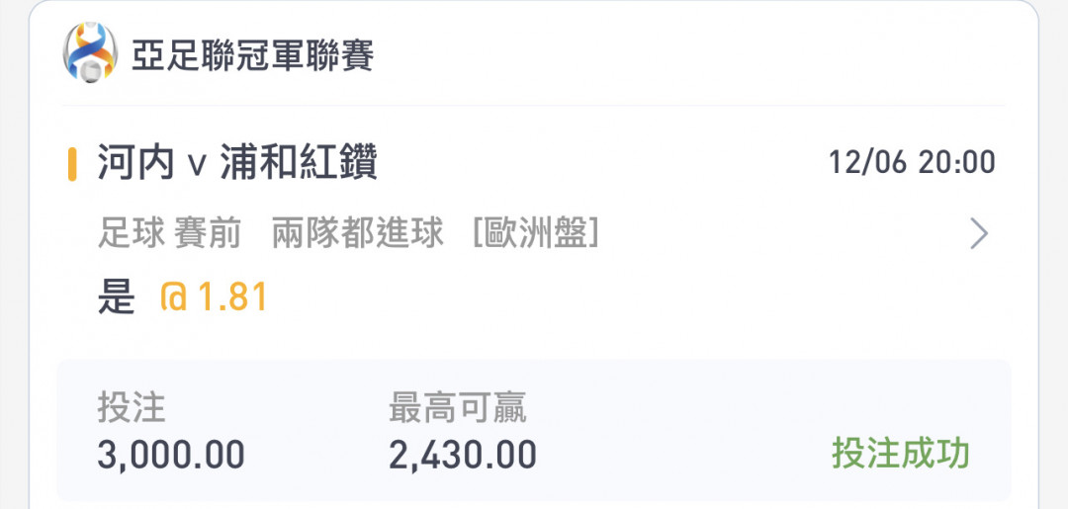Click the gray bet summary panel
The height and width of the screenshot is (509, 1068).
(x=534, y=431)
